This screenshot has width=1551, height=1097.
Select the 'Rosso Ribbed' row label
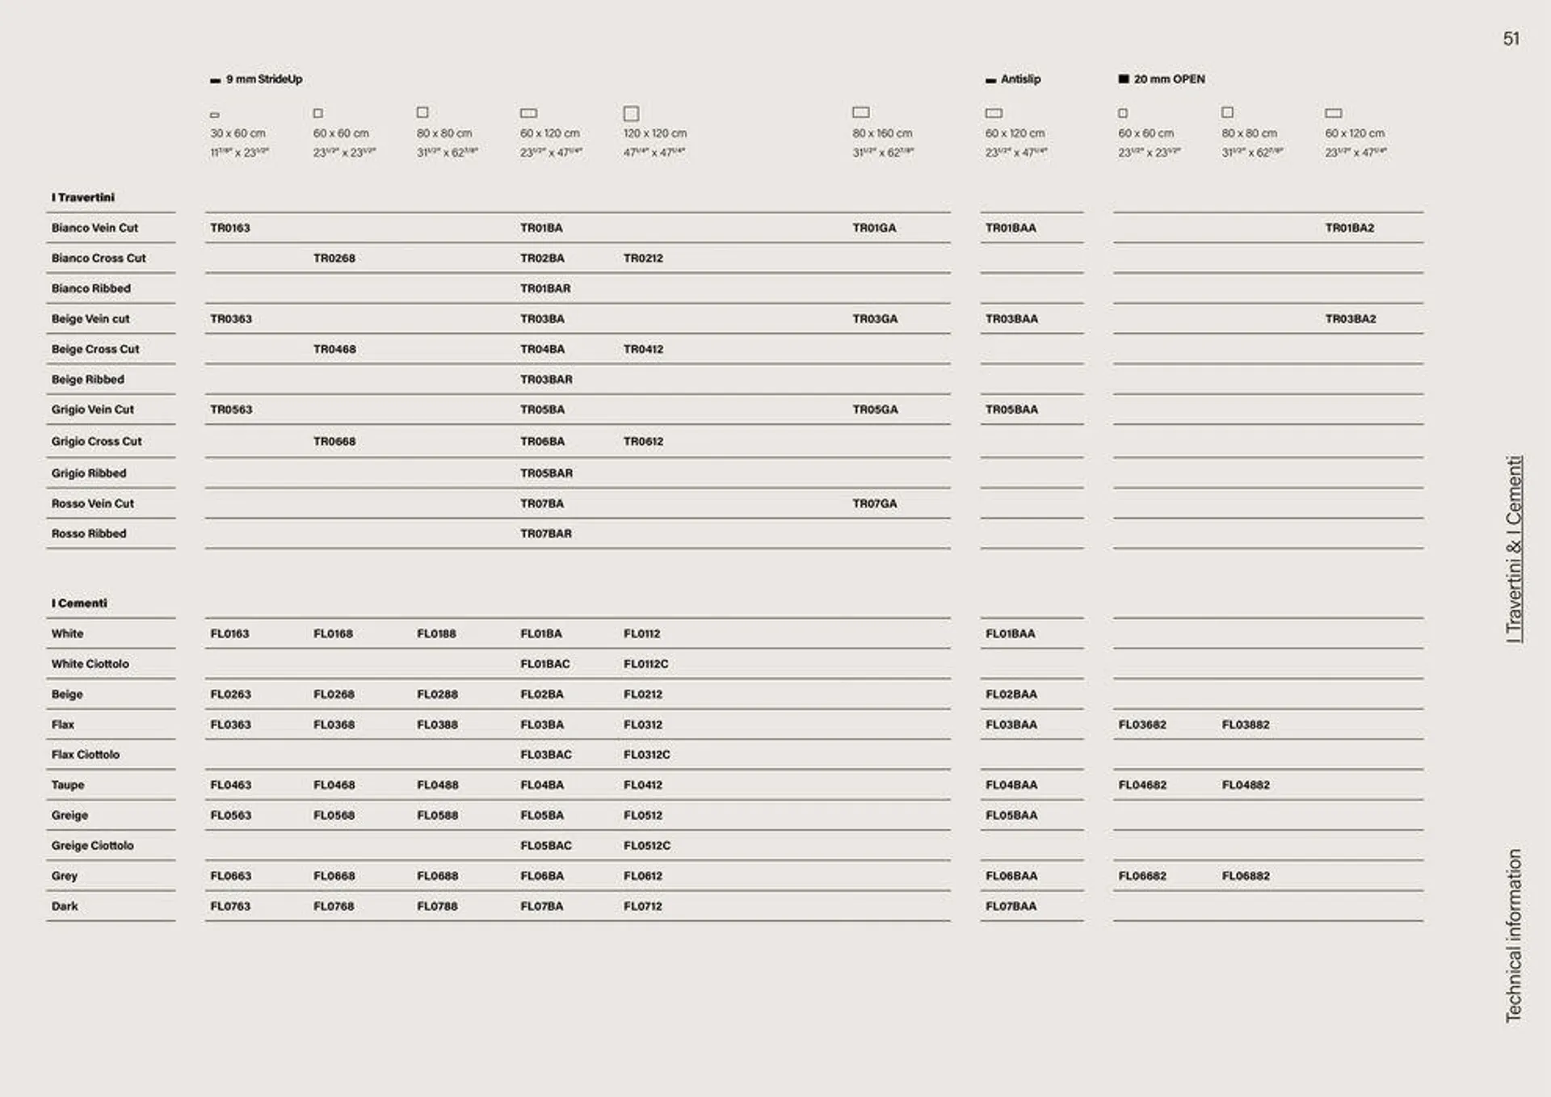89,534
